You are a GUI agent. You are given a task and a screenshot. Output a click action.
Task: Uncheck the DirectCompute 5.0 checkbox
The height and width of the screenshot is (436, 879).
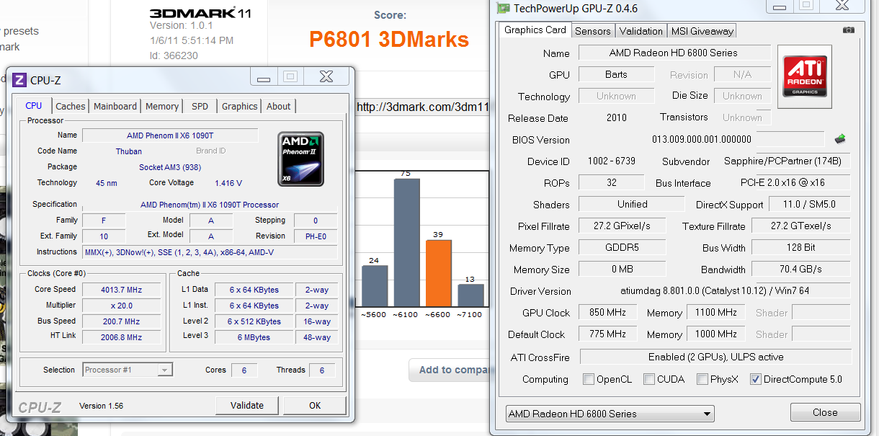click(x=756, y=379)
